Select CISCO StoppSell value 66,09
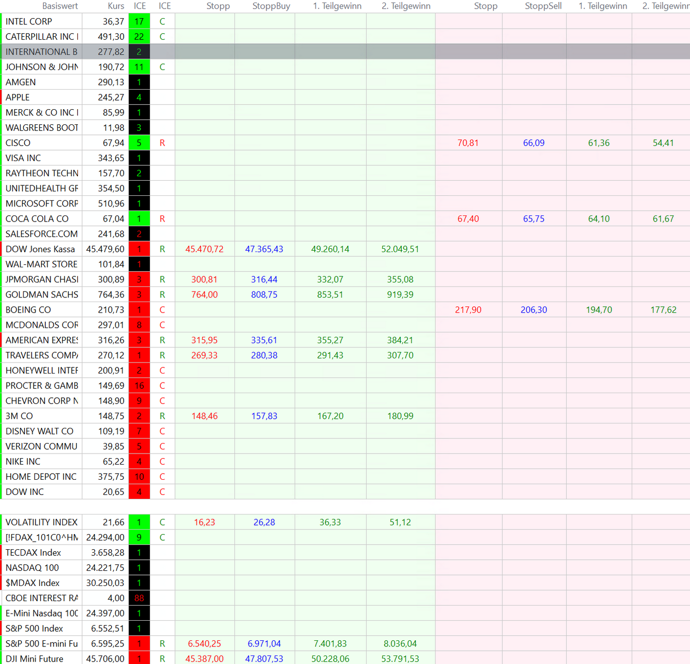This screenshot has height=664, width=690. pos(534,143)
